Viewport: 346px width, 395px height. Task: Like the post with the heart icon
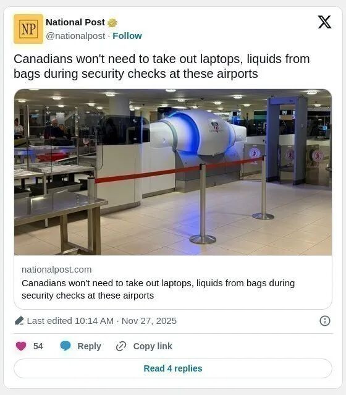point(21,346)
